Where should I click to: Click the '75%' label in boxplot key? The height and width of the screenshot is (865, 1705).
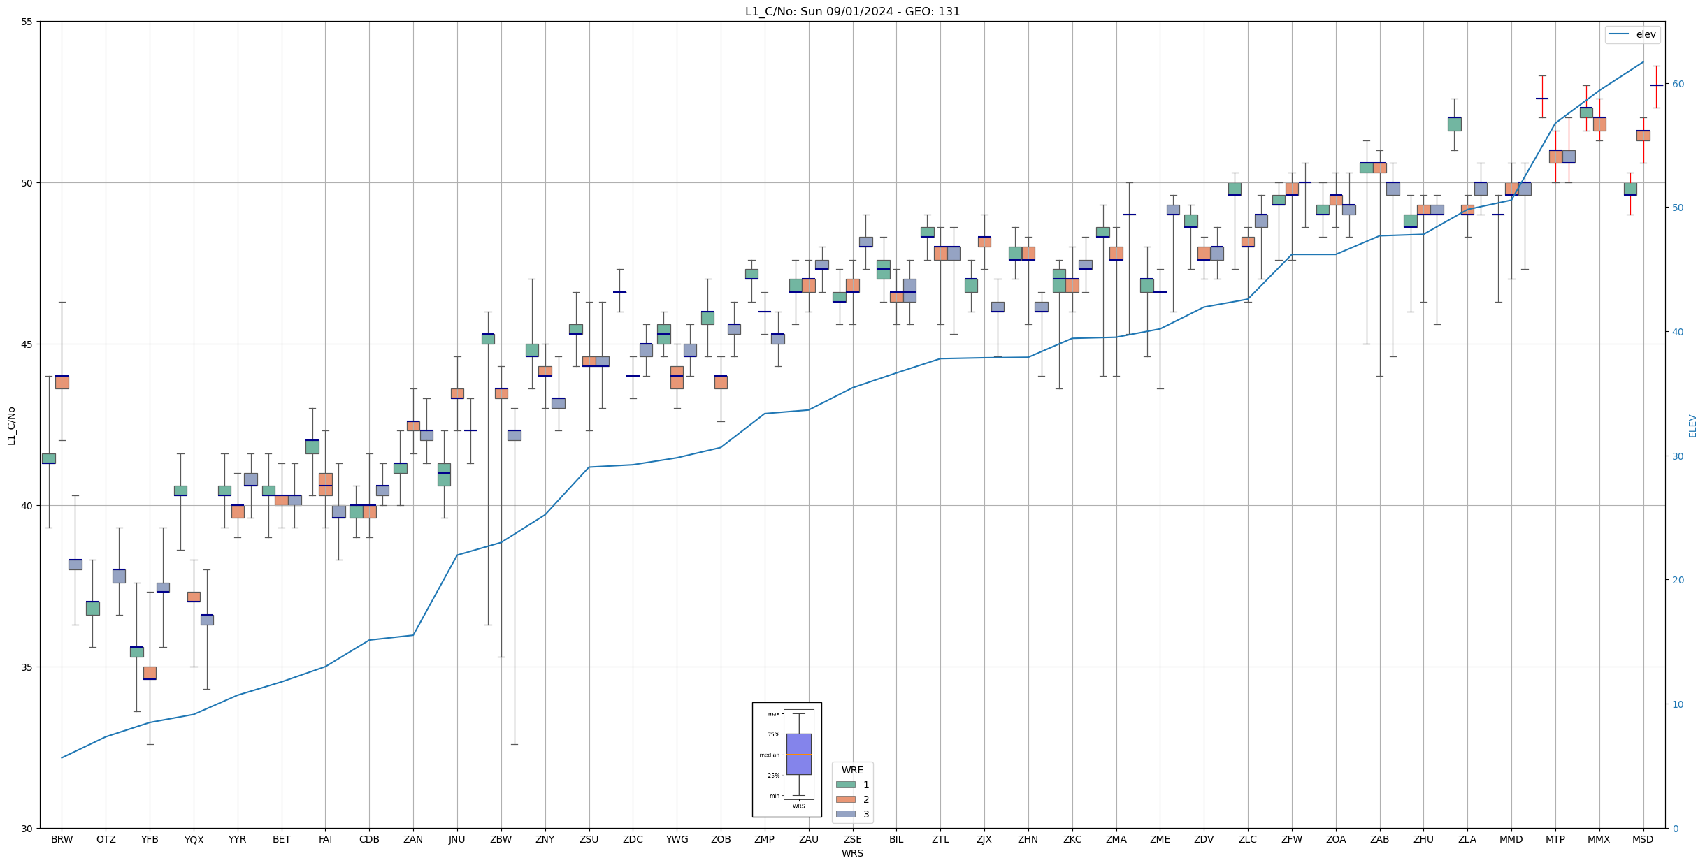773,734
